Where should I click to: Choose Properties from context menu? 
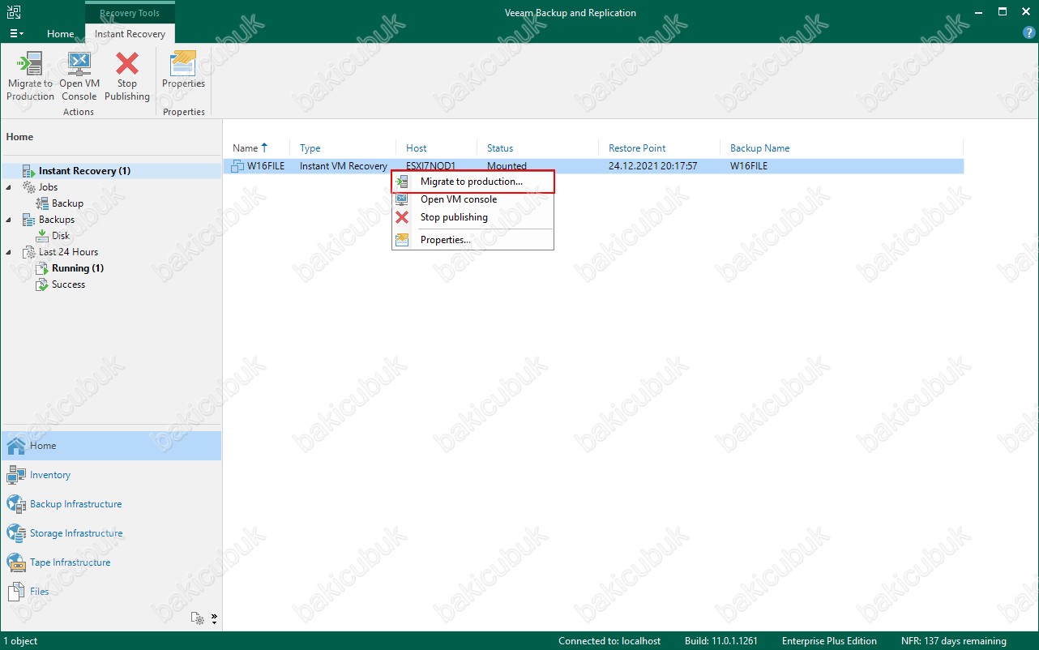pos(472,240)
